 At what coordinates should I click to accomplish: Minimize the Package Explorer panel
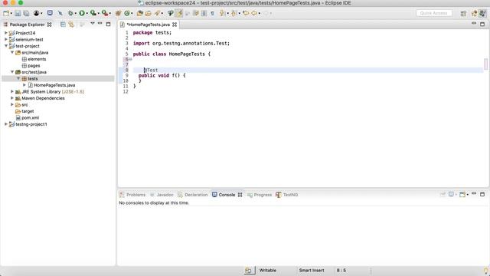[x=100, y=24]
